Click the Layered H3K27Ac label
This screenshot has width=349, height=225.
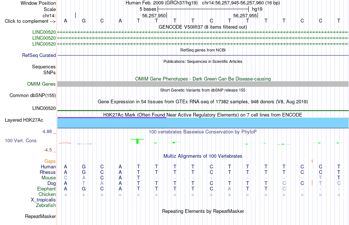(24, 120)
